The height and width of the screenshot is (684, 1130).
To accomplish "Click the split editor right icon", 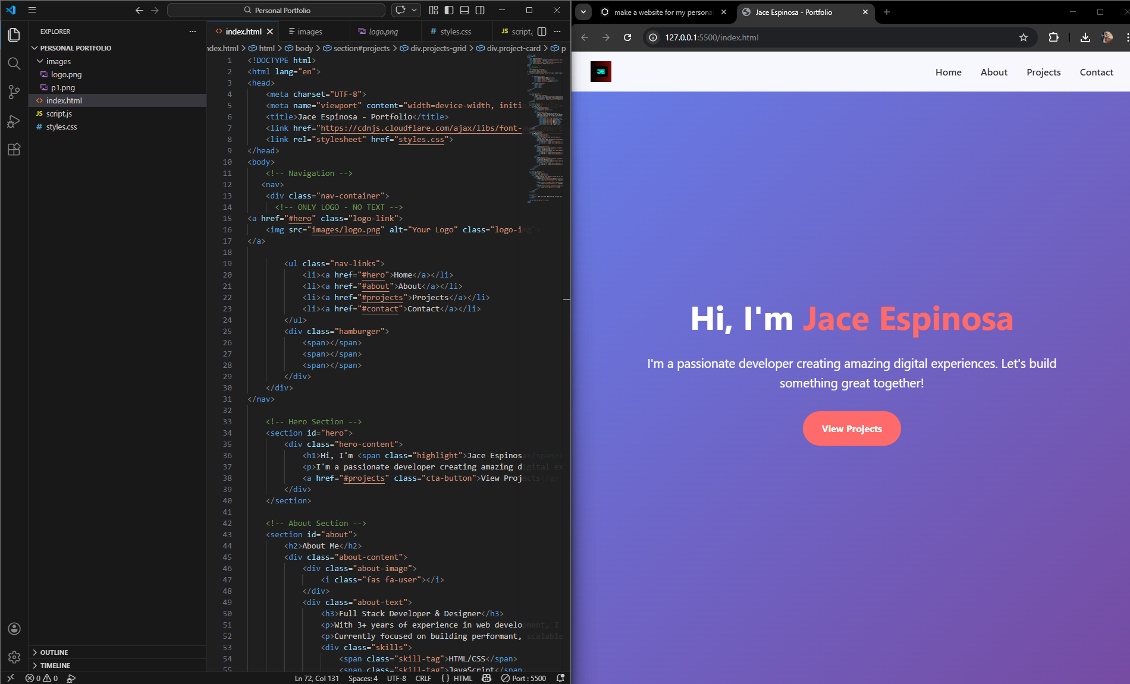I will pyautogui.click(x=542, y=31).
